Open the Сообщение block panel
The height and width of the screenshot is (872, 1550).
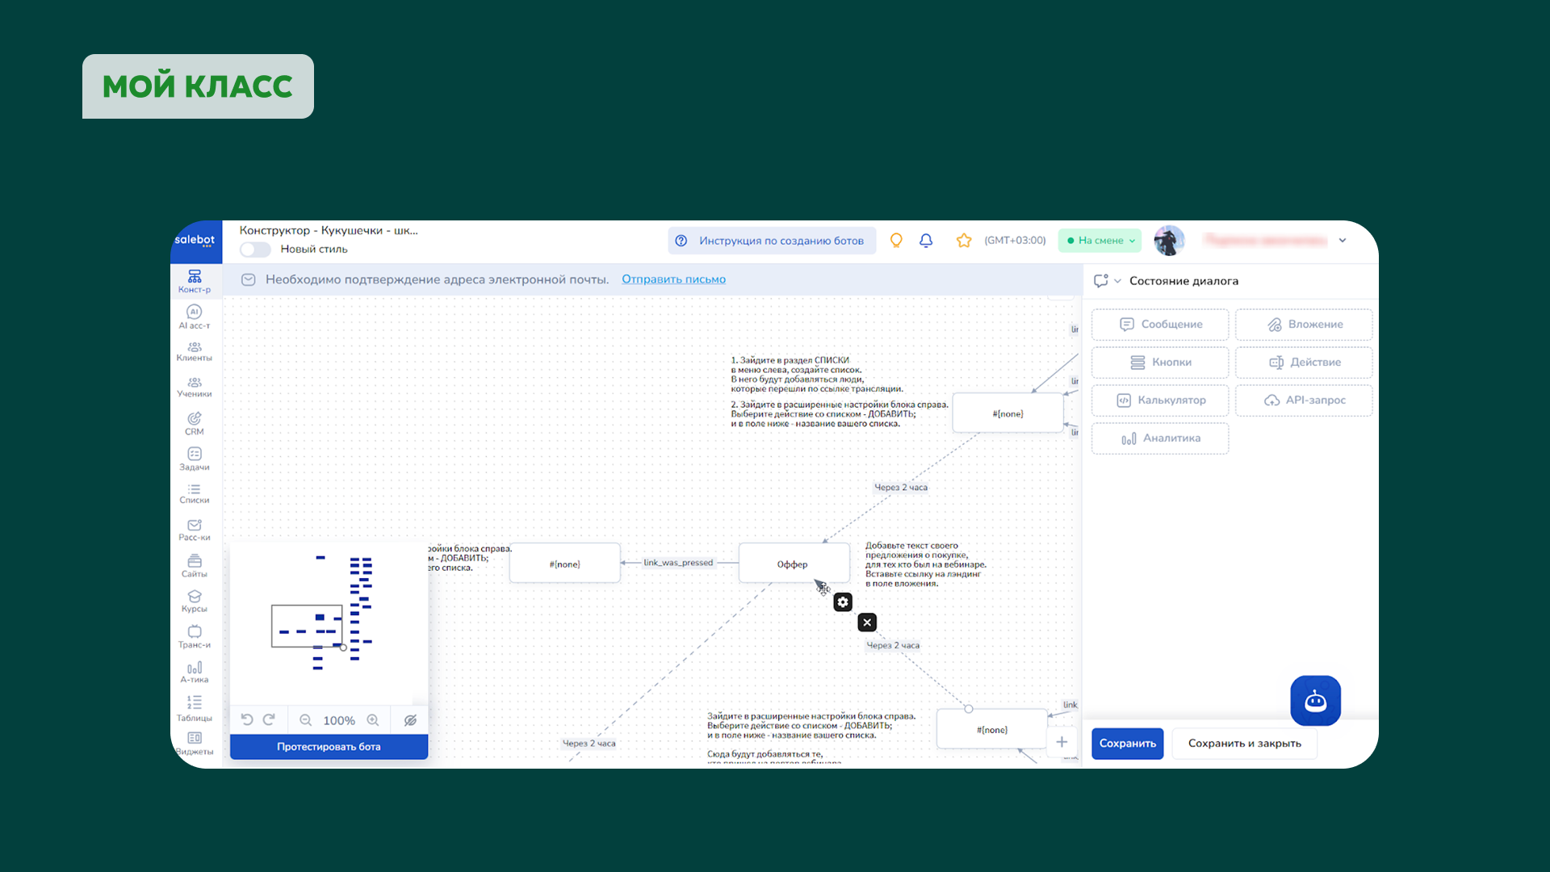[1159, 324]
